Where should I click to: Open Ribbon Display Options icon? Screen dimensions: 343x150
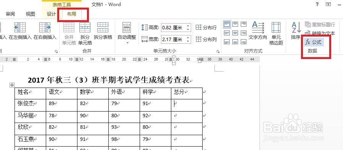329,4
